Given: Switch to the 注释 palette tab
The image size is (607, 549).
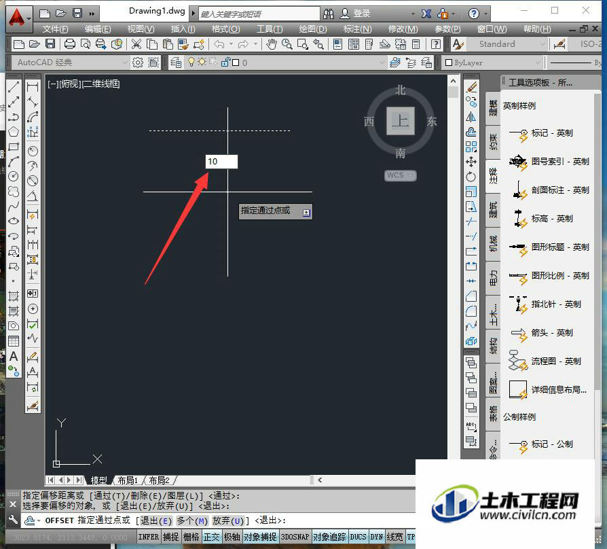Looking at the screenshot, I should 493,176.
